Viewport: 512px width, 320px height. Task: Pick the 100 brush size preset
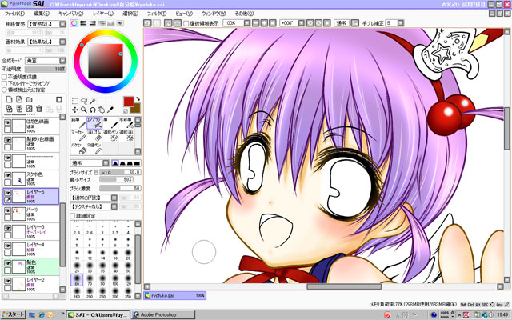pyautogui.click(x=115, y=280)
